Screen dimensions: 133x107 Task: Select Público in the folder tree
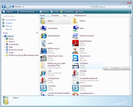coord(12,42)
